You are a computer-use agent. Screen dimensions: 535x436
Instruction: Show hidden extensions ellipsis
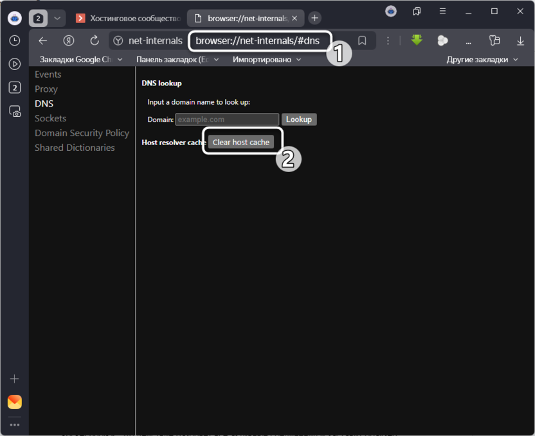click(469, 42)
